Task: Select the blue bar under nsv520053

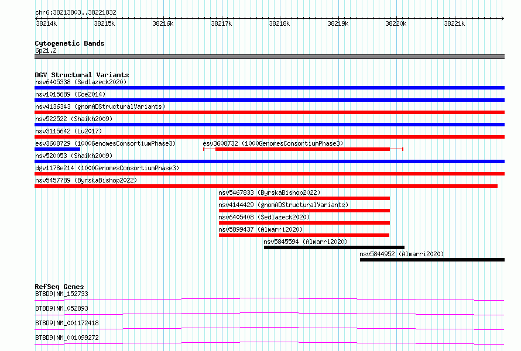Action: (x=269, y=161)
